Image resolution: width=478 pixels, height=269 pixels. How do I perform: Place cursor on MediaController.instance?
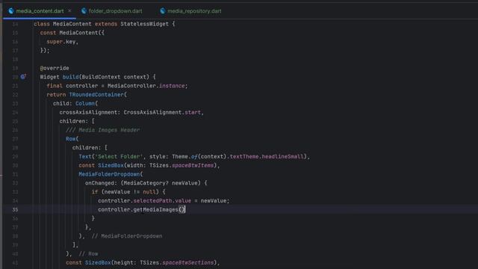pos(146,86)
